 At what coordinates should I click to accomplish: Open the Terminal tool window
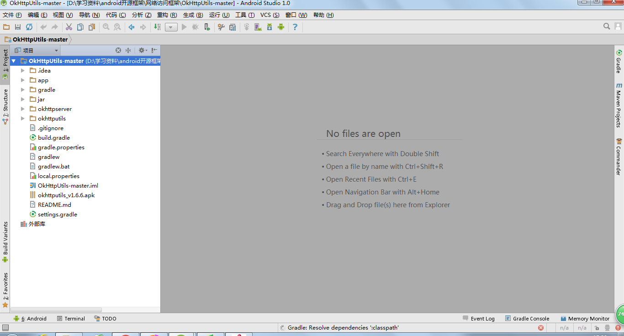[71, 319]
